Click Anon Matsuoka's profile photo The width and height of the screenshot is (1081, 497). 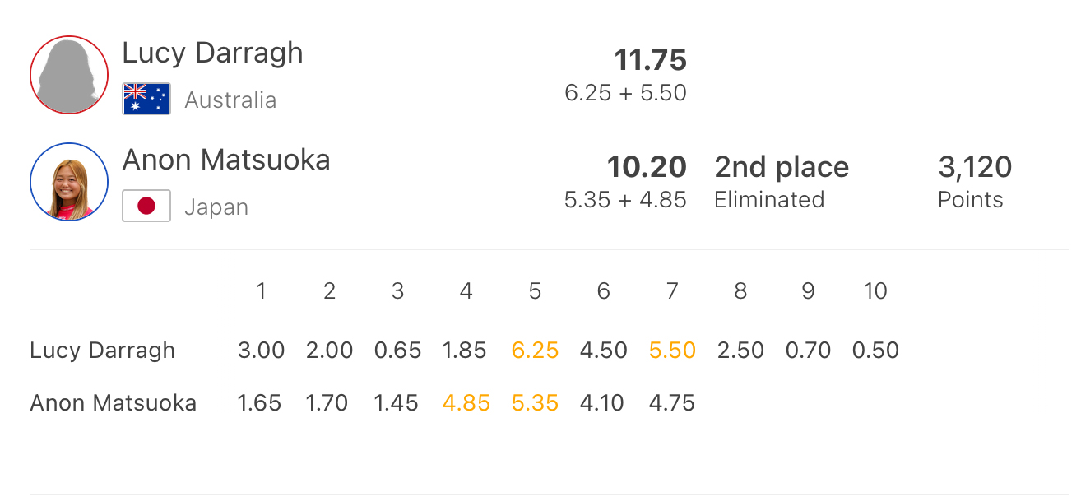tap(69, 182)
